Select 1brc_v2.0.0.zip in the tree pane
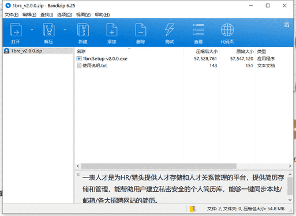 27,51
